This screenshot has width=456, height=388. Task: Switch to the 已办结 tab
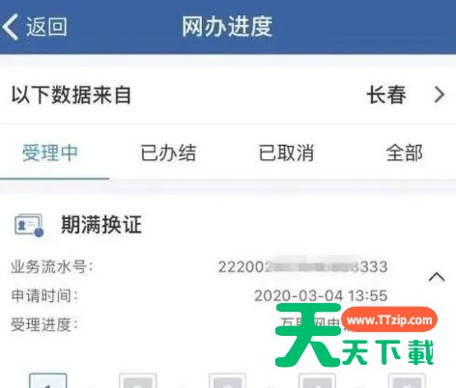tap(168, 152)
